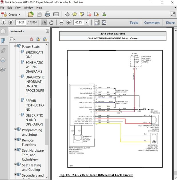Collapse the Bookmarks pane arrow
Viewport: 177px width, 180px height.
[47, 31]
